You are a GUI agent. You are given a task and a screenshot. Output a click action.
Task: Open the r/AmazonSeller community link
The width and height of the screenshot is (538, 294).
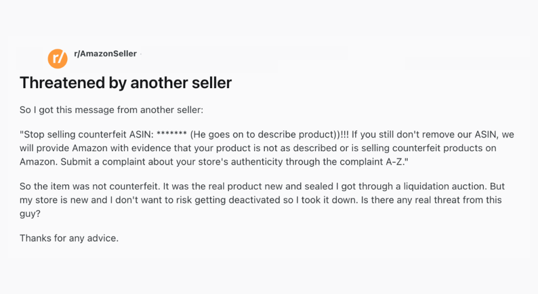click(105, 54)
